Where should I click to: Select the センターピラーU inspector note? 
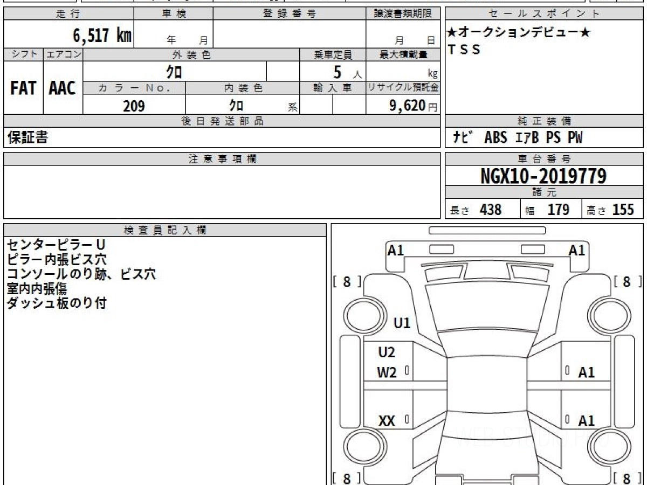click(x=56, y=245)
